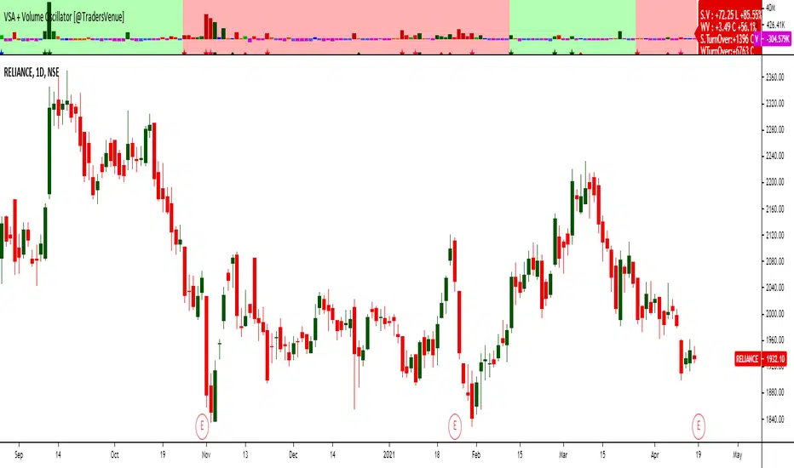Click the S.V : +72.25 L indicator readout
794x468 pixels.
(731, 15)
